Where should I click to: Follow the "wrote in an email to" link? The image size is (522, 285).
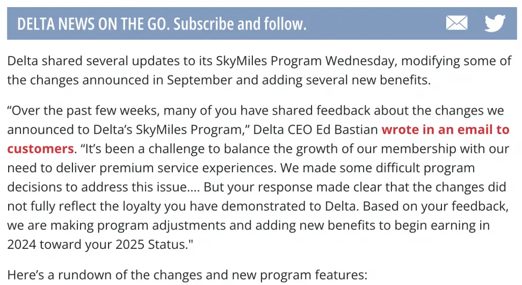(446, 129)
